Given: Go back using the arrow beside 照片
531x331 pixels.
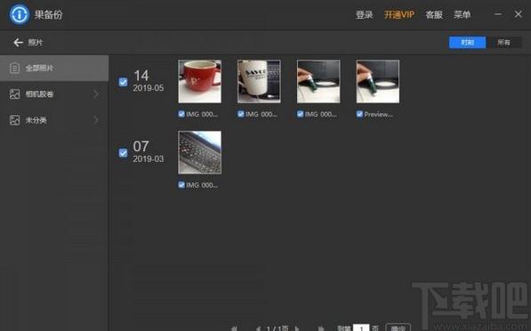Looking at the screenshot, I should 18,43.
